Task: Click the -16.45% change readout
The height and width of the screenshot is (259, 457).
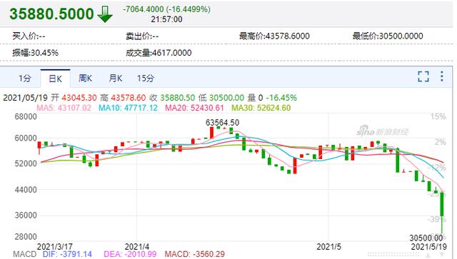Action: 281,98
